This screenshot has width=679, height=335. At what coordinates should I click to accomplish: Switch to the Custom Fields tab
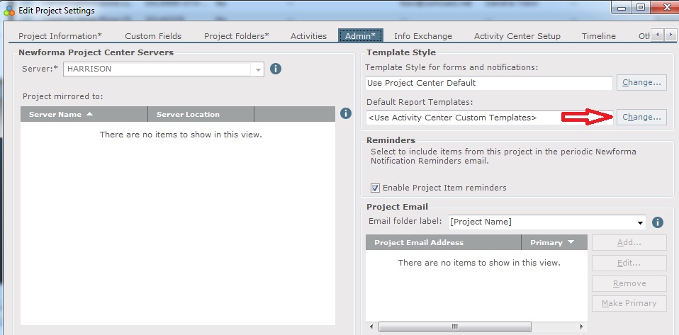[153, 36]
